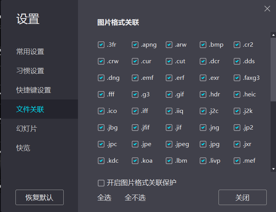
Task: Uncheck the .dng format checkbox
Action: pyautogui.click(x=101, y=78)
